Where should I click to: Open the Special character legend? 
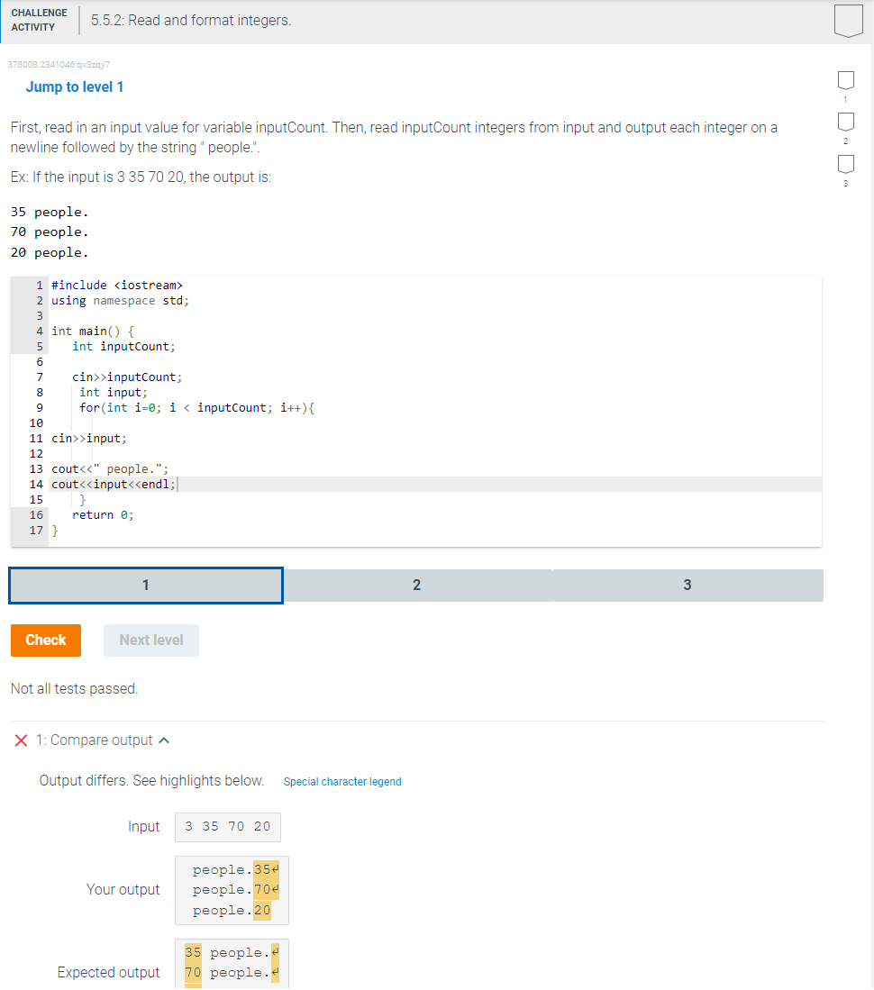[x=342, y=781]
